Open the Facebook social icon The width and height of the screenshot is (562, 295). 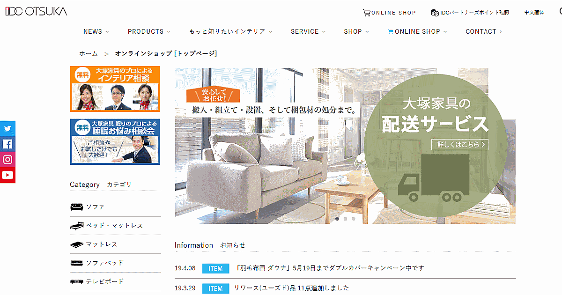click(7, 144)
